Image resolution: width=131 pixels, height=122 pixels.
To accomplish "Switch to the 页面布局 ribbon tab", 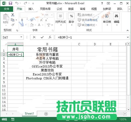I will [x=45, y=9].
